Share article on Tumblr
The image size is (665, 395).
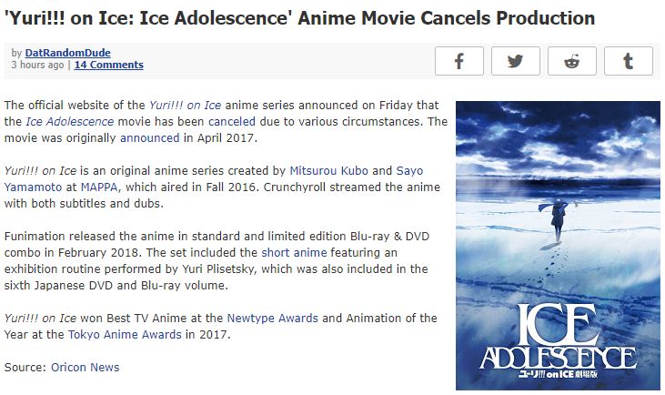pos(629,61)
